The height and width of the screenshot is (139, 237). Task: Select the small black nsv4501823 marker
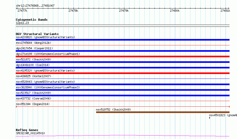click(x=210, y=118)
